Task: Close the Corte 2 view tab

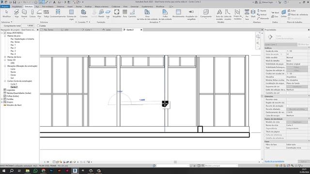Action: 141,30
